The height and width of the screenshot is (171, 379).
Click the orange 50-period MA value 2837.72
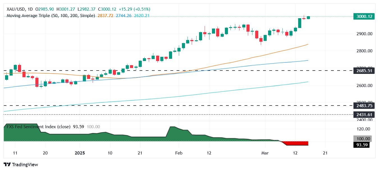coord(105,16)
